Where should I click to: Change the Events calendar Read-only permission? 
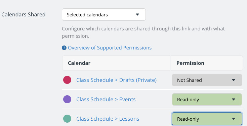(x=207, y=100)
